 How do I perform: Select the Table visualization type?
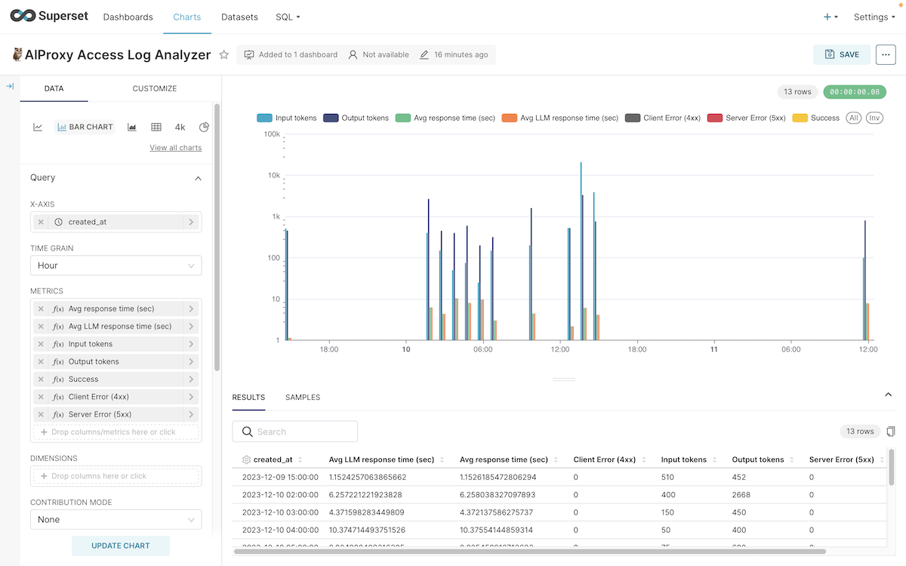coord(156,127)
